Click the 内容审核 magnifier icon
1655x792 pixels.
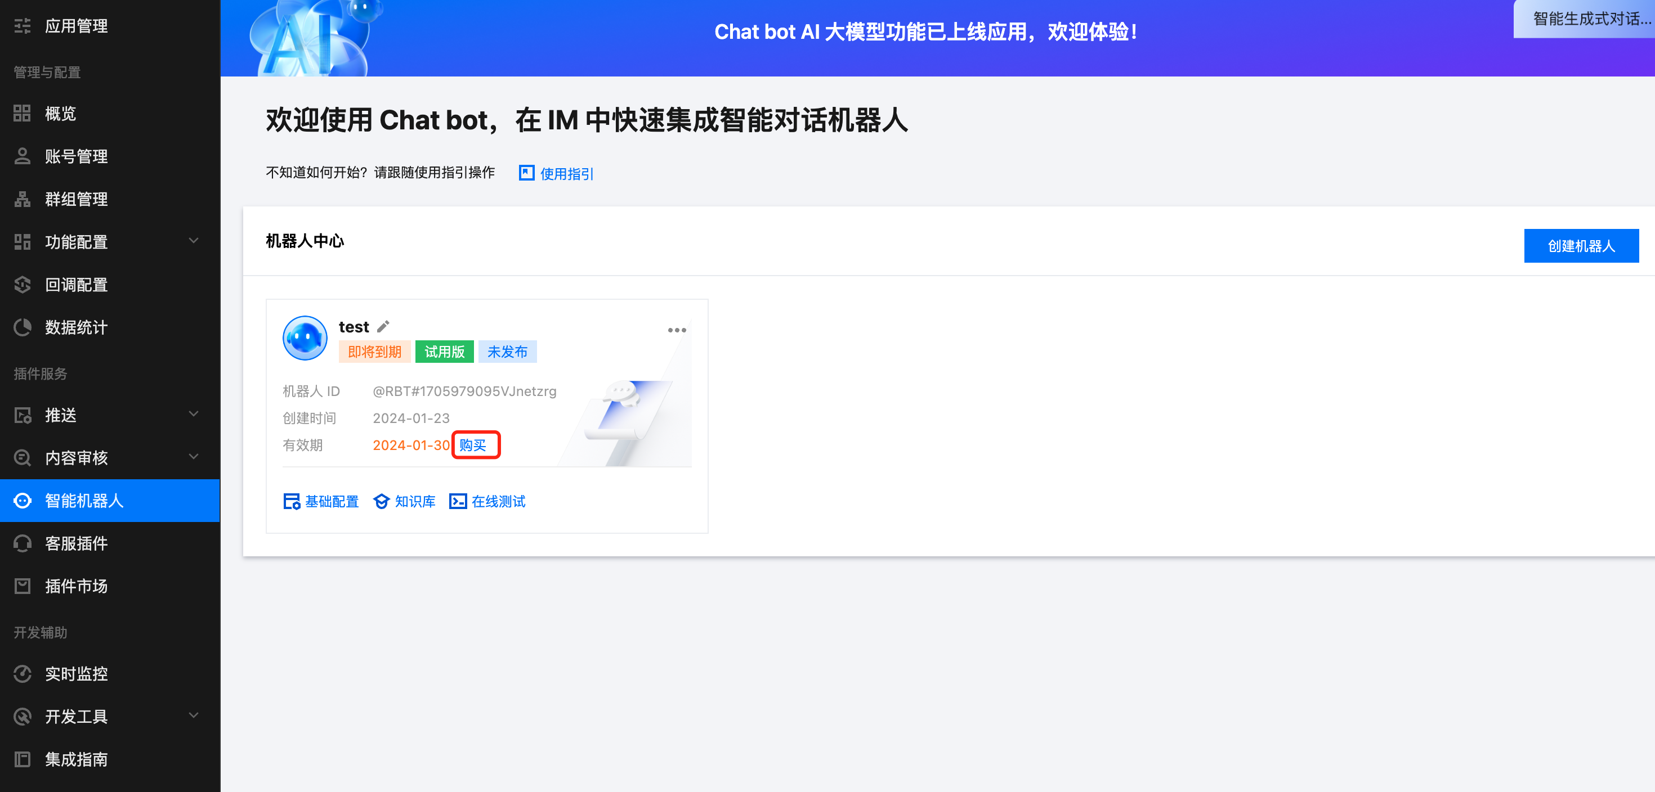23,458
